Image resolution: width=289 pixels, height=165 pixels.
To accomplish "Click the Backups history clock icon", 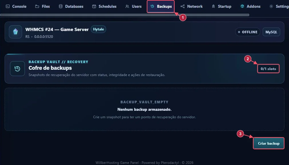I will point(152,7).
